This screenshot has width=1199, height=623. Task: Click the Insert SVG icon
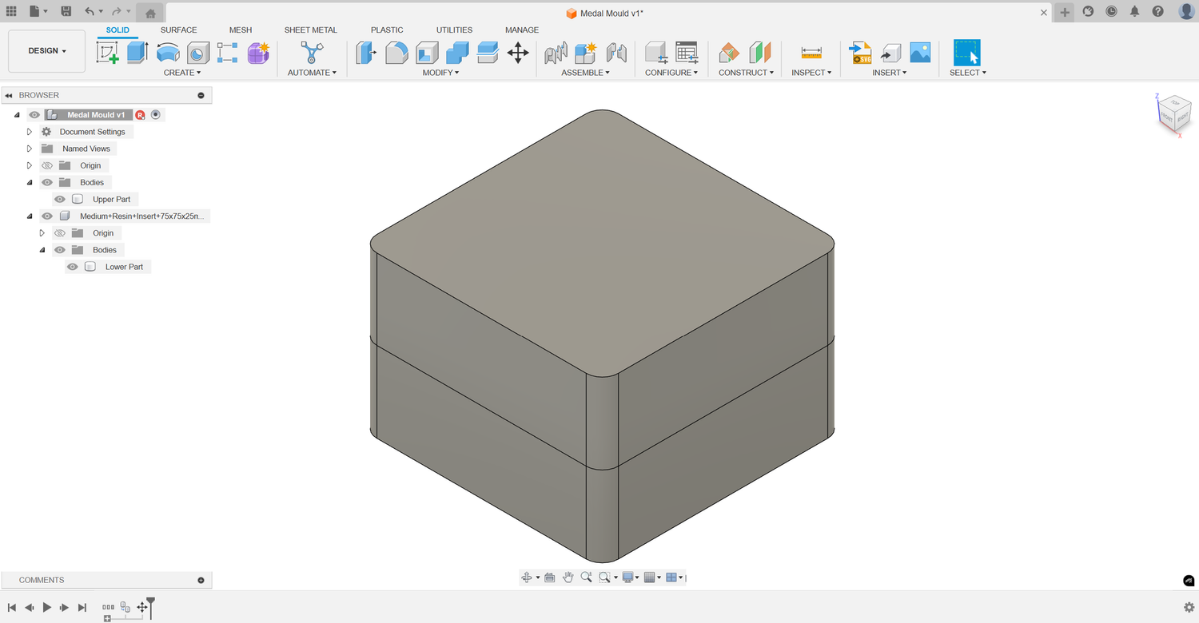pos(860,53)
